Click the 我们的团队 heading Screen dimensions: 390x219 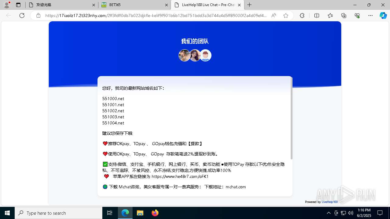click(195, 41)
